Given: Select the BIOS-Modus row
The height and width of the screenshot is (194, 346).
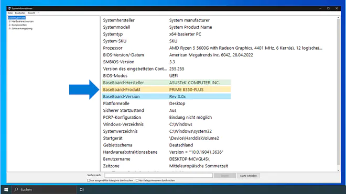Looking at the screenshot, I should 219,76.
